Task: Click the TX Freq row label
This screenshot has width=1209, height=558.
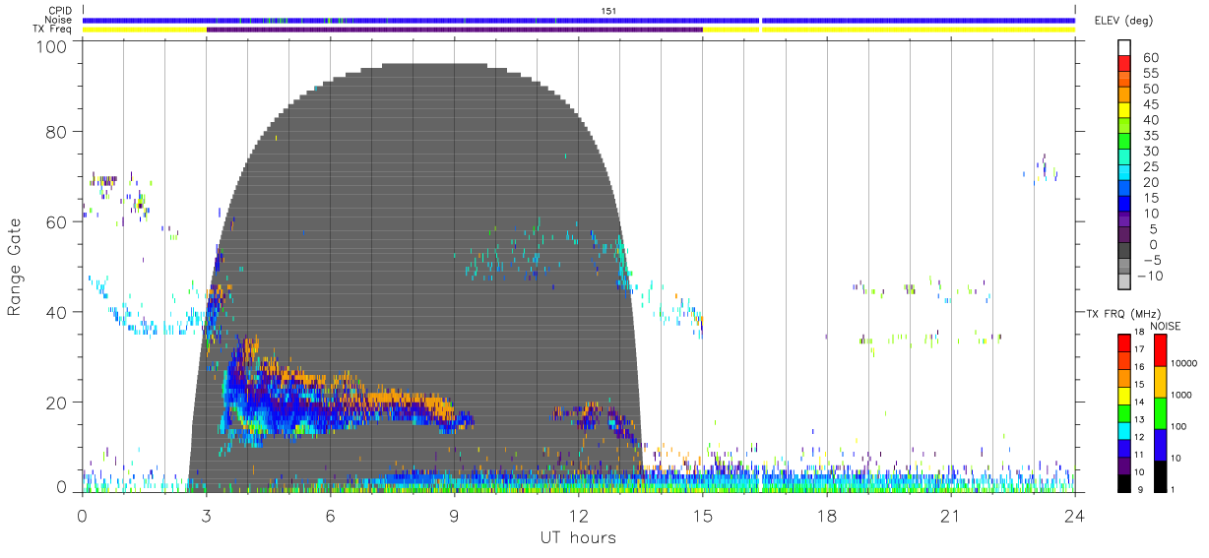Action: click(x=54, y=30)
